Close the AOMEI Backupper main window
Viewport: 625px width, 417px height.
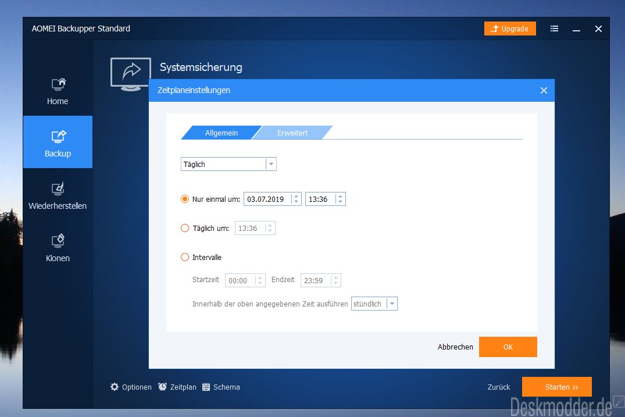(598, 28)
